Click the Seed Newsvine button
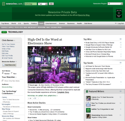 [x=9, y=65]
